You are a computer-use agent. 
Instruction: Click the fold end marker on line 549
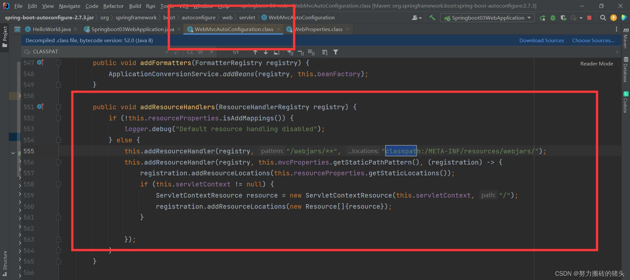pyautogui.click(x=58, y=85)
